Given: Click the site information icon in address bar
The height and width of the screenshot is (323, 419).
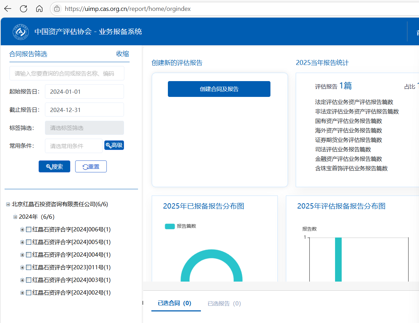Looking at the screenshot, I should 57,9.
